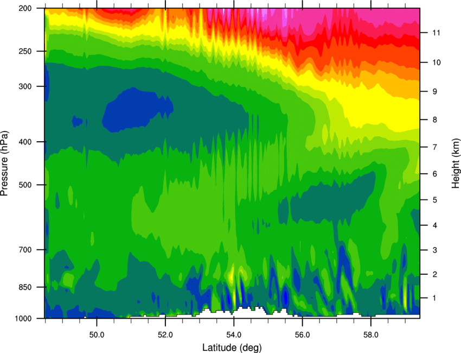Pick the 3 km height label
Viewport: 461px width, 353px height.
tap(435, 250)
